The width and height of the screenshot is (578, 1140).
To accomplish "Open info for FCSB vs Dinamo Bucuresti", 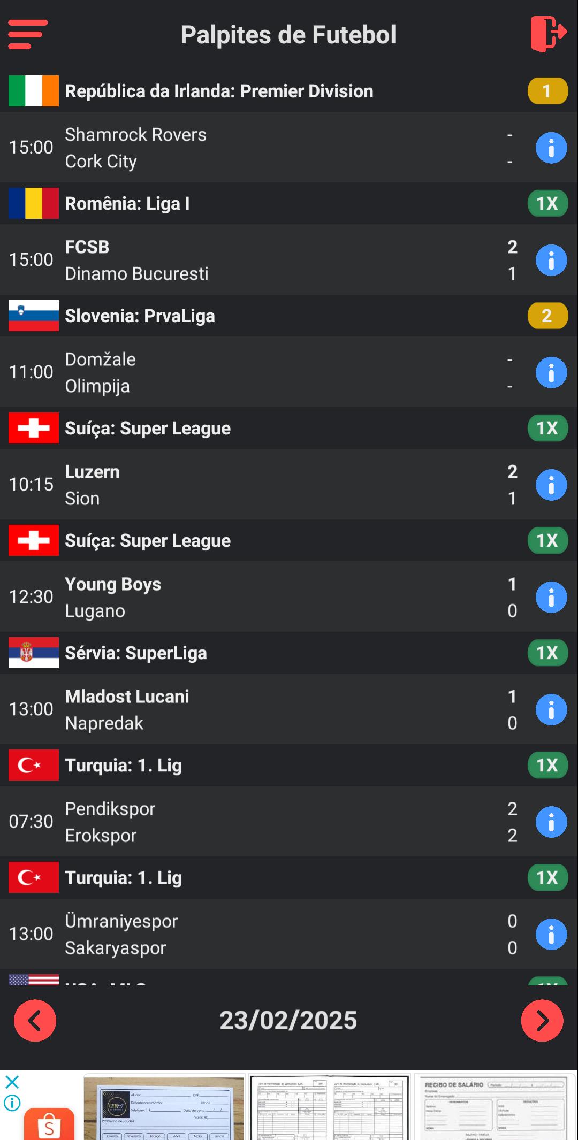I will click(x=551, y=260).
